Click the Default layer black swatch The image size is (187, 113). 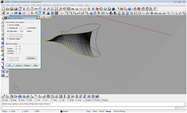[61, 112]
